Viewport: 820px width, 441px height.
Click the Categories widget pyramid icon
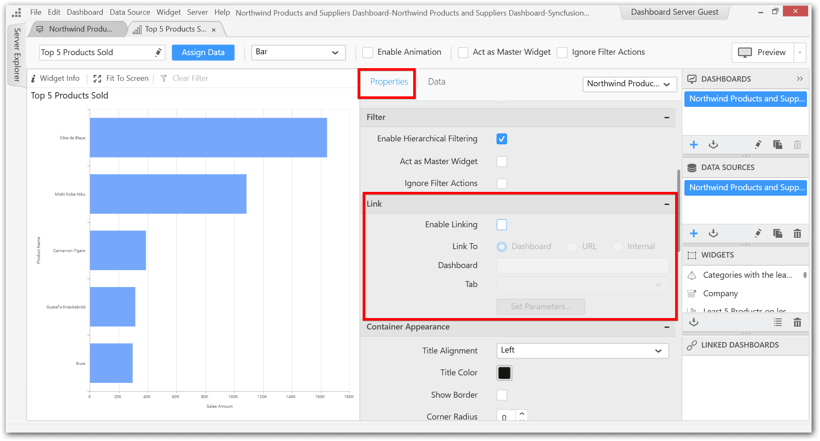click(x=692, y=275)
